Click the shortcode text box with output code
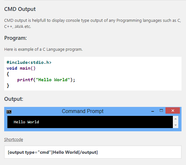186x165 pixels. [93, 152]
